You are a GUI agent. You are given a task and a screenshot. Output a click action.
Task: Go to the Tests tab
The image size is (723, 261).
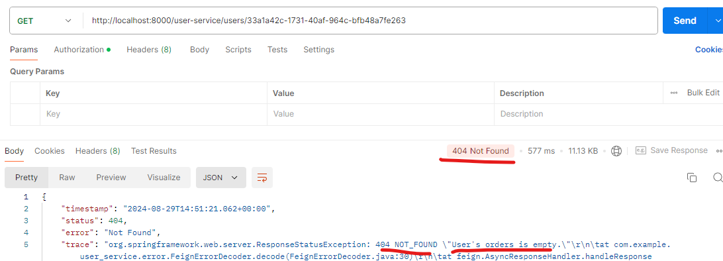[x=277, y=49]
